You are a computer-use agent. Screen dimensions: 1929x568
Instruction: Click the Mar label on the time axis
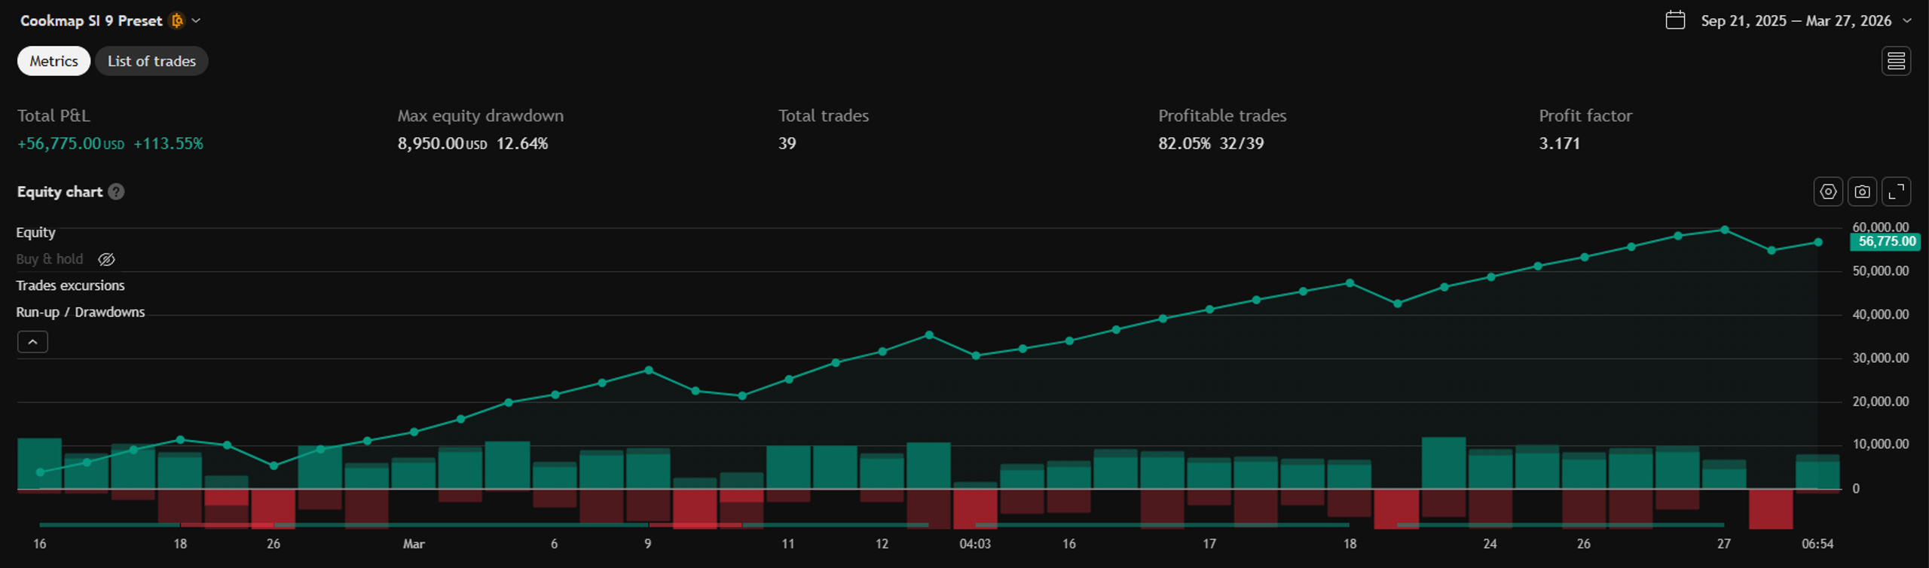414,543
